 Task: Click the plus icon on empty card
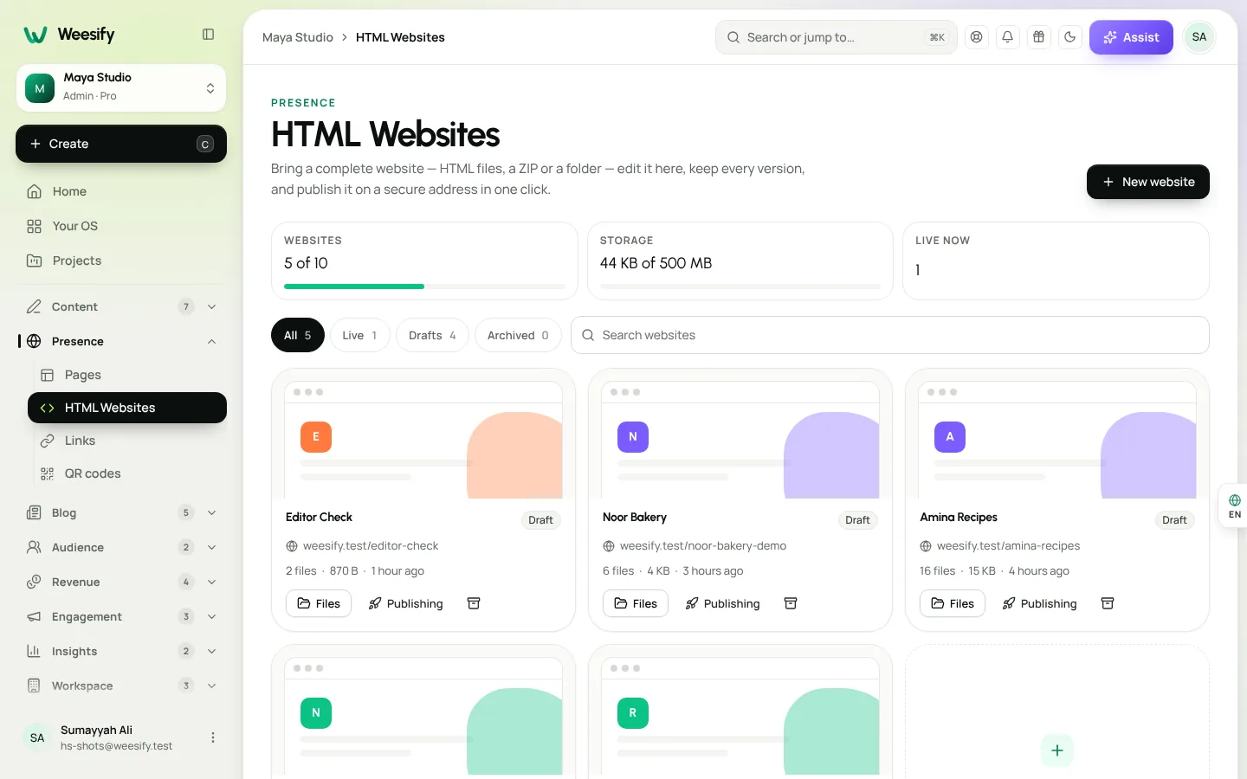[1057, 750]
